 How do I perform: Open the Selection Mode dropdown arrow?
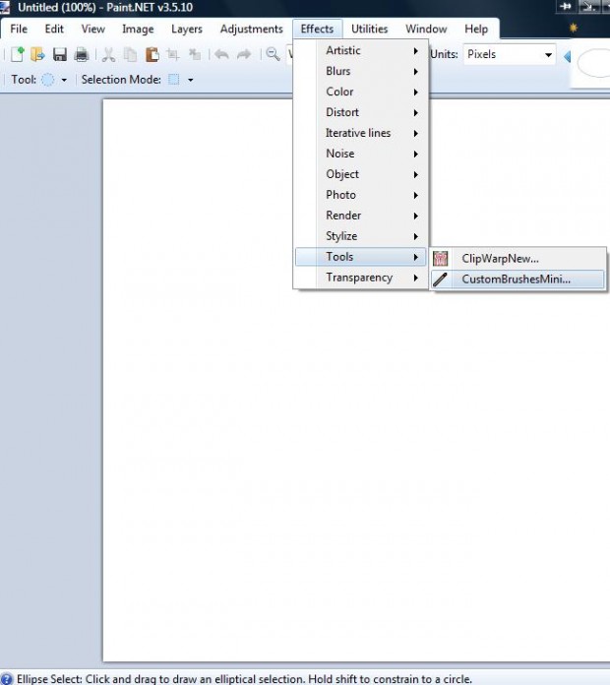click(x=191, y=80)
